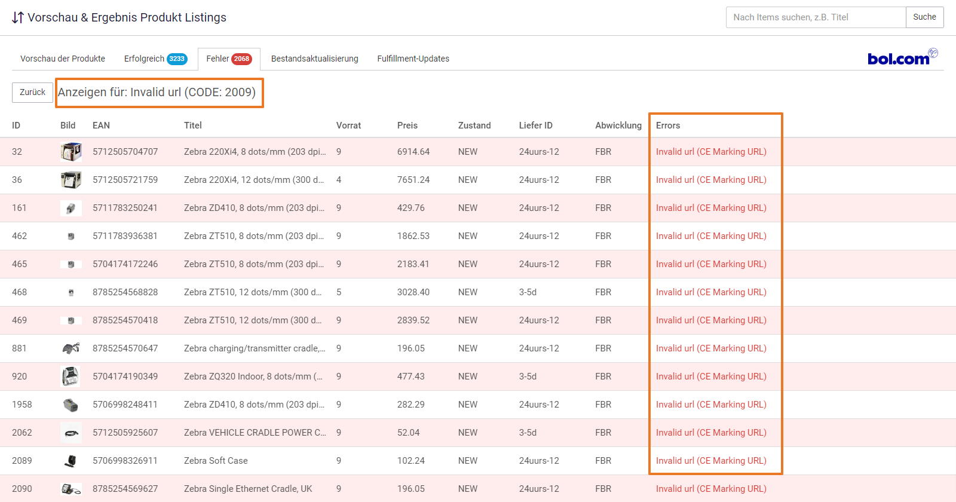Click the bol.com logo

(x=902, y=57)
